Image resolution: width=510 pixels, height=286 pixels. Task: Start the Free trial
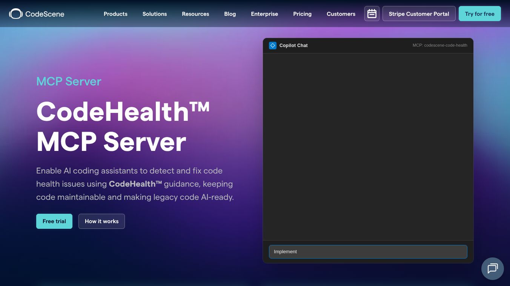pyautogui.click(x=54, y=221)
